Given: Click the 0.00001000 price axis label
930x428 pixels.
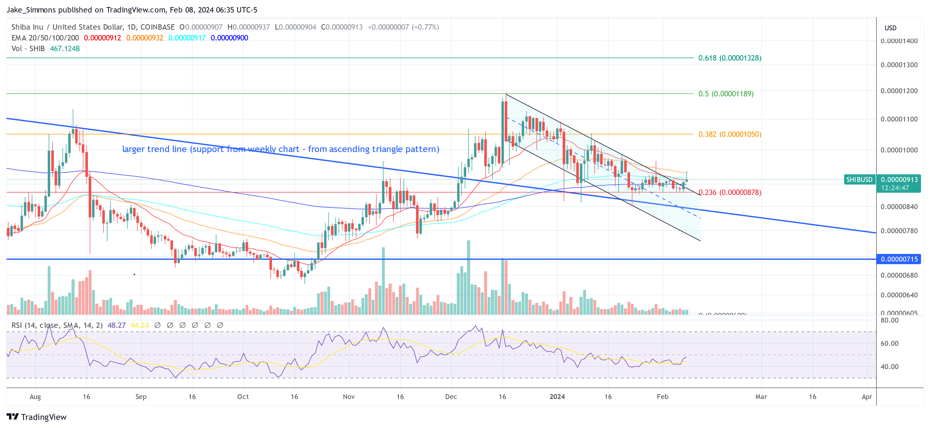Looking at the screenshot, I should (899, 150).
